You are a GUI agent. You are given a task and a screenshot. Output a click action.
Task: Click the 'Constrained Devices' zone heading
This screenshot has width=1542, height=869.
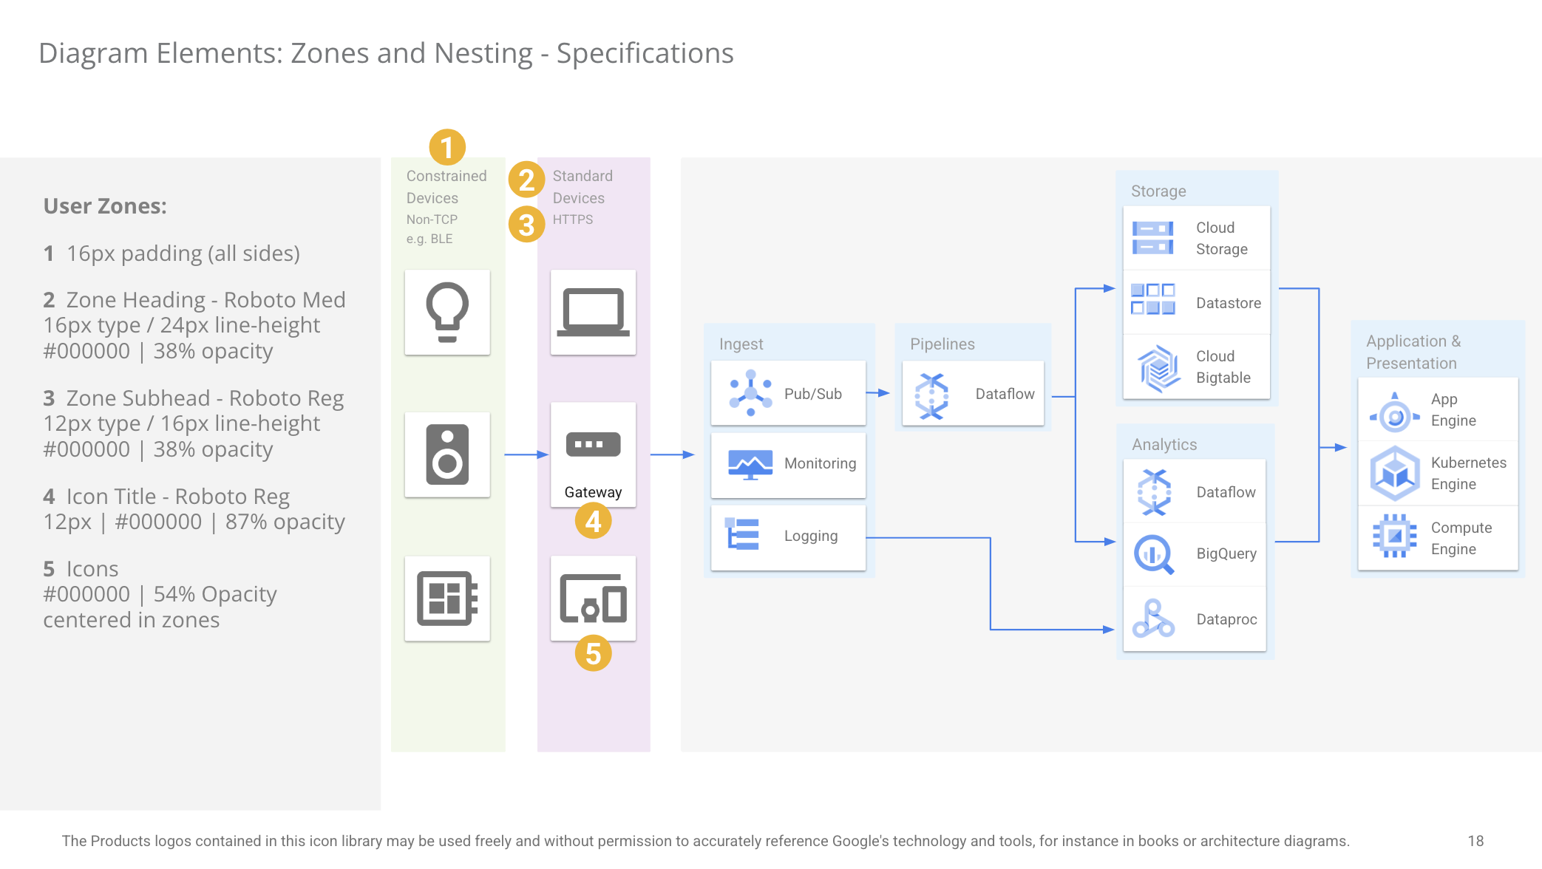(x=446, y=187)
